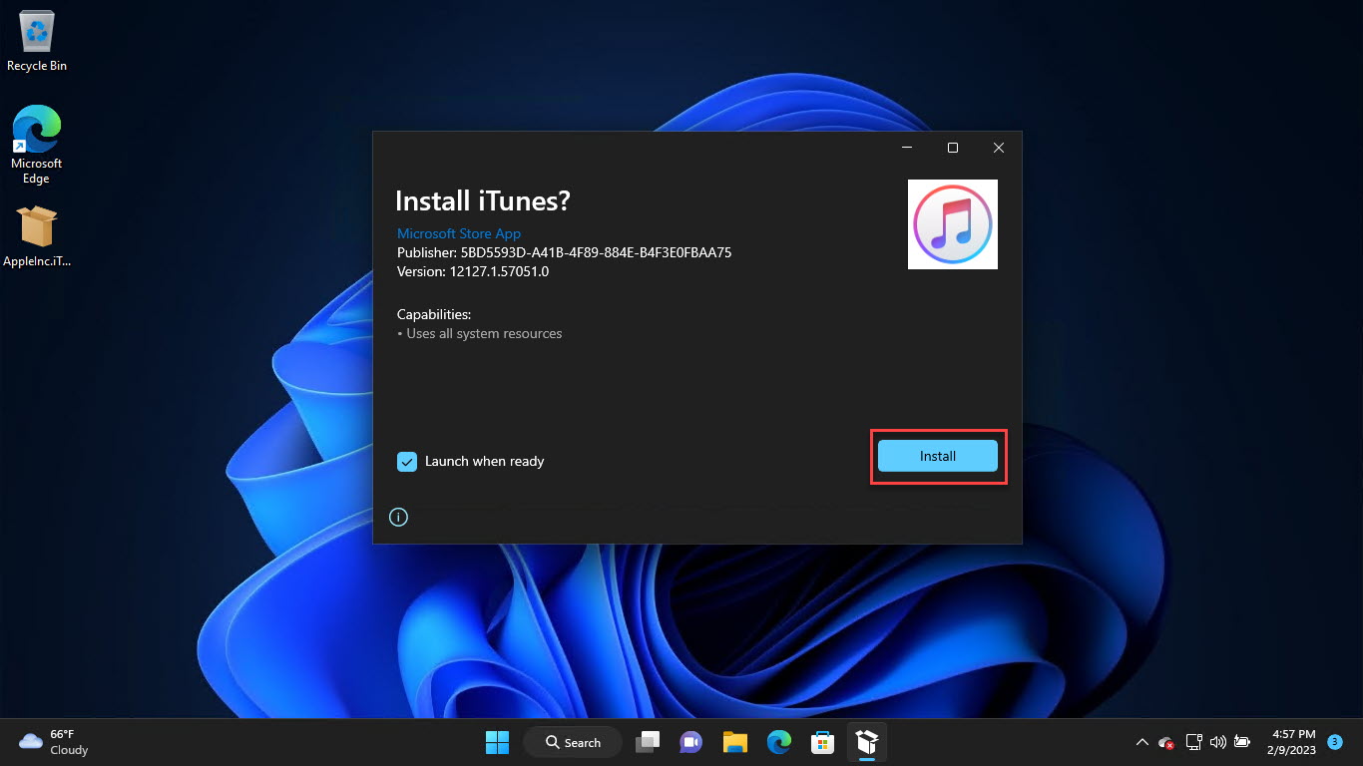Expand the hidden system tray icons chevron
The height and width of the screenshot is (766, 1363).
(1141, 742)
